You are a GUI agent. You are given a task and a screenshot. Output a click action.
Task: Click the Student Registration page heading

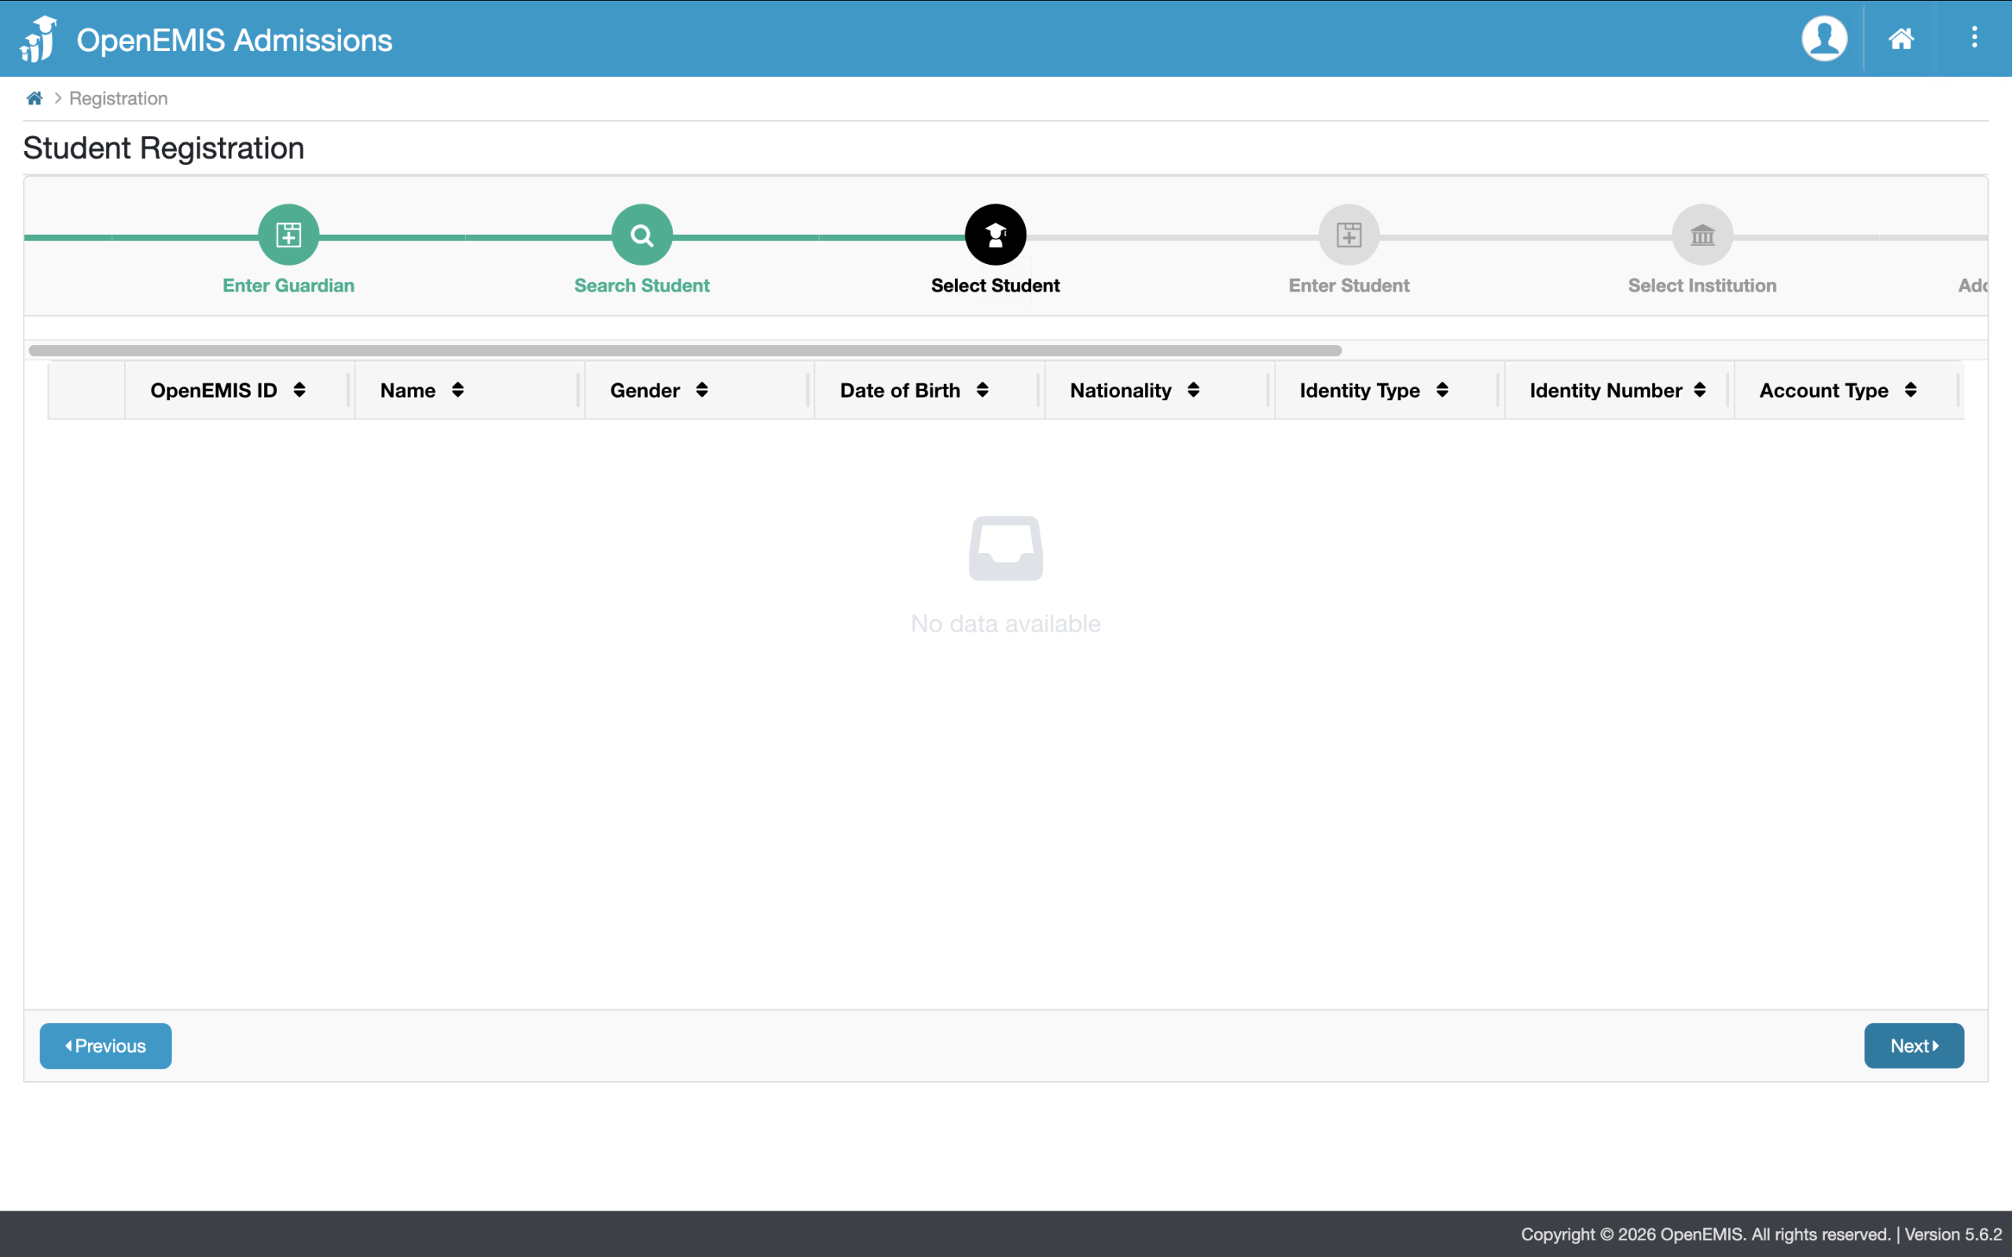coord(163,148)
